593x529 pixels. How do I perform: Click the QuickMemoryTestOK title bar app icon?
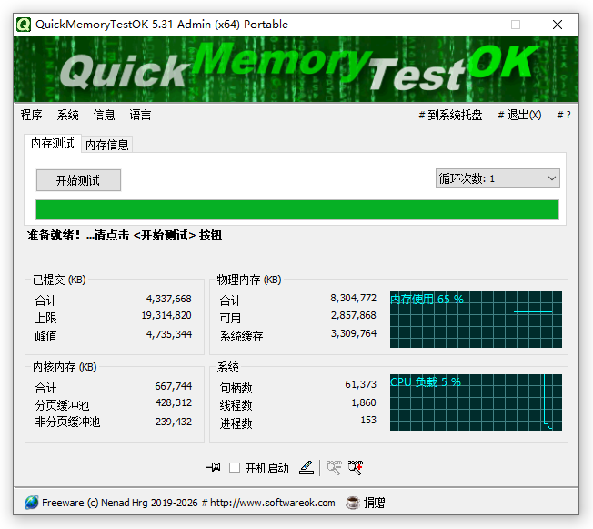24,25
